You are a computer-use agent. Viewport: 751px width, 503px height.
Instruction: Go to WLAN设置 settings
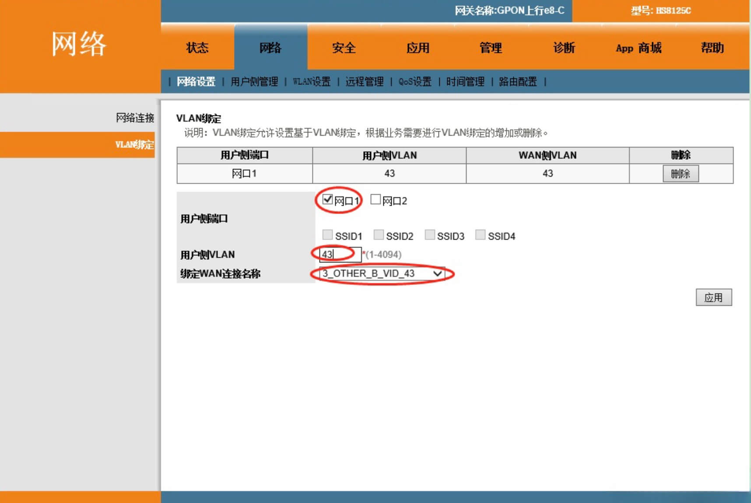312,82
